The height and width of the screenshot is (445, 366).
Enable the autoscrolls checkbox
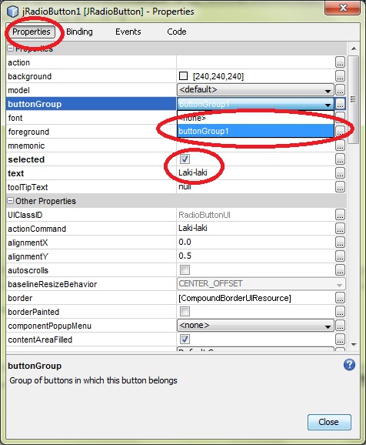pos(185,270)
